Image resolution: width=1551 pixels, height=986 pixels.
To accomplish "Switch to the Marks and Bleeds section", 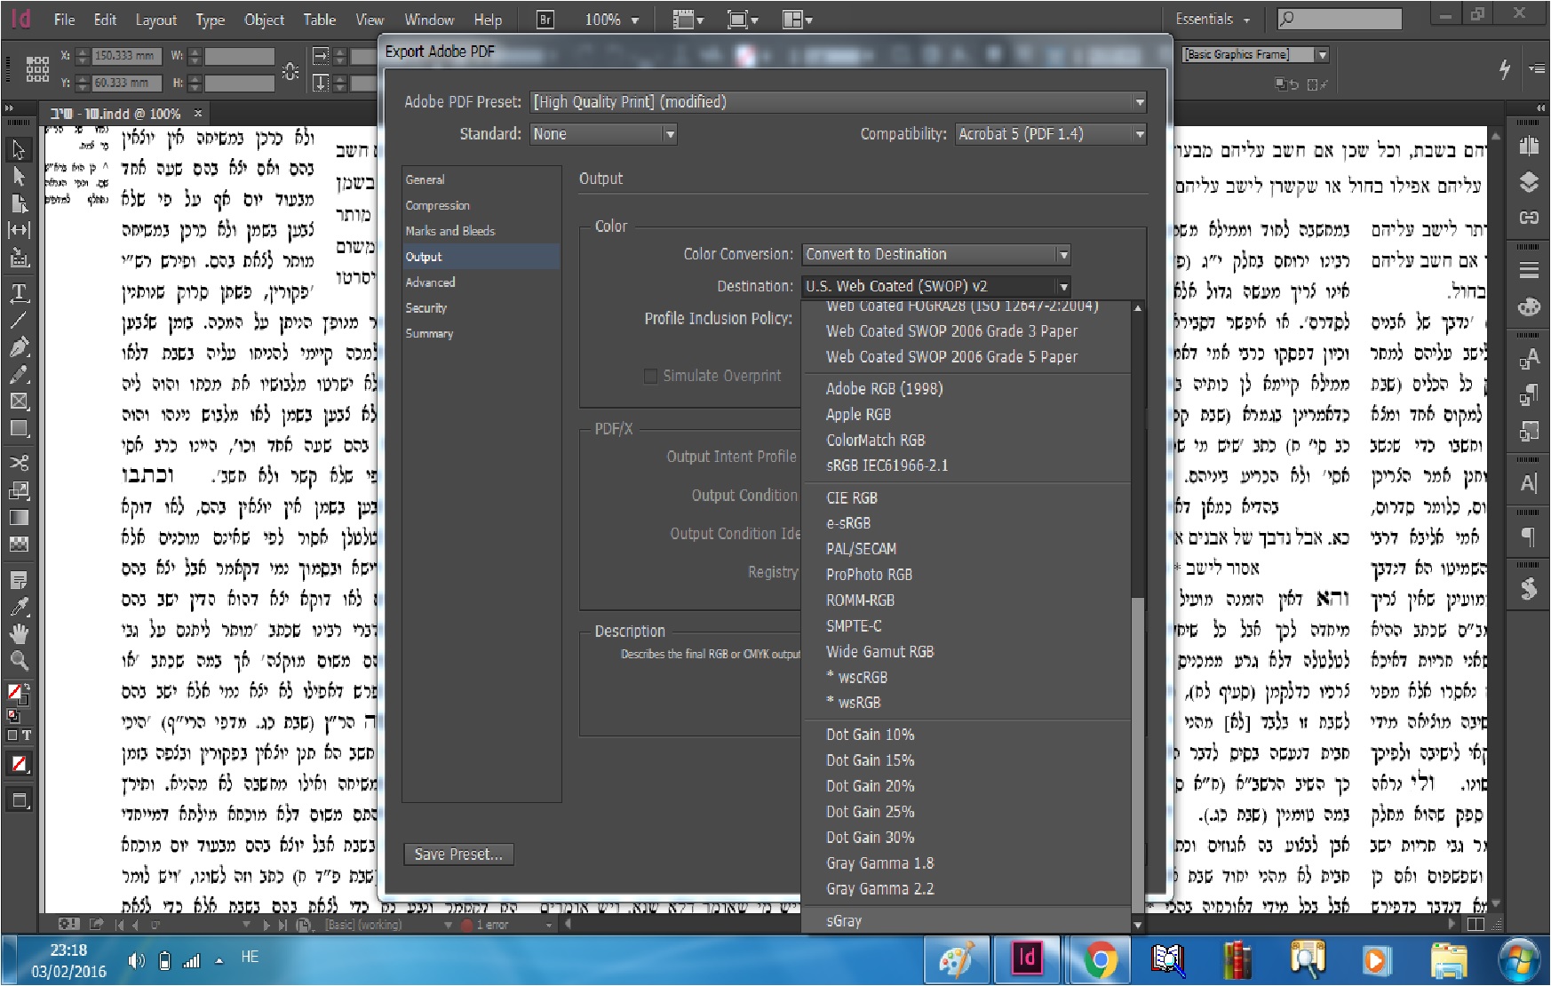I will coord(450,231).
